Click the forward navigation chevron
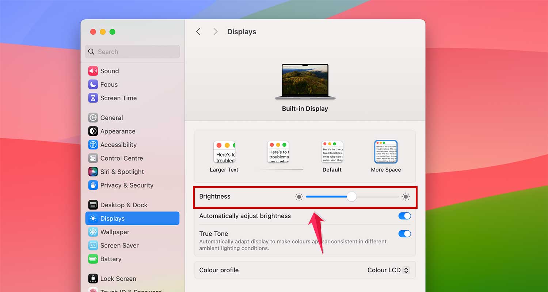This screenshot has height=292, width=548. coord(216,31)
